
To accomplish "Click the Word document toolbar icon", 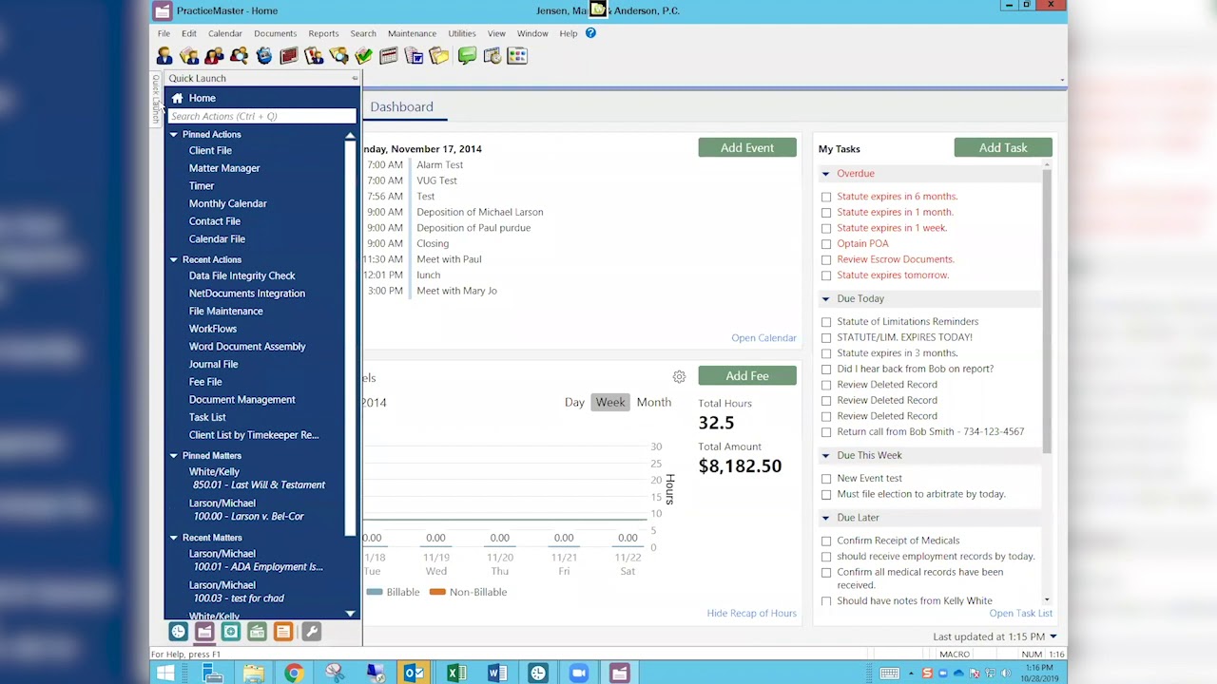I will coord(414,56).
